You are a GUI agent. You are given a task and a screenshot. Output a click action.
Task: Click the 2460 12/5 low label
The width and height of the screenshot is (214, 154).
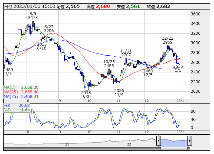pos(148,73)
